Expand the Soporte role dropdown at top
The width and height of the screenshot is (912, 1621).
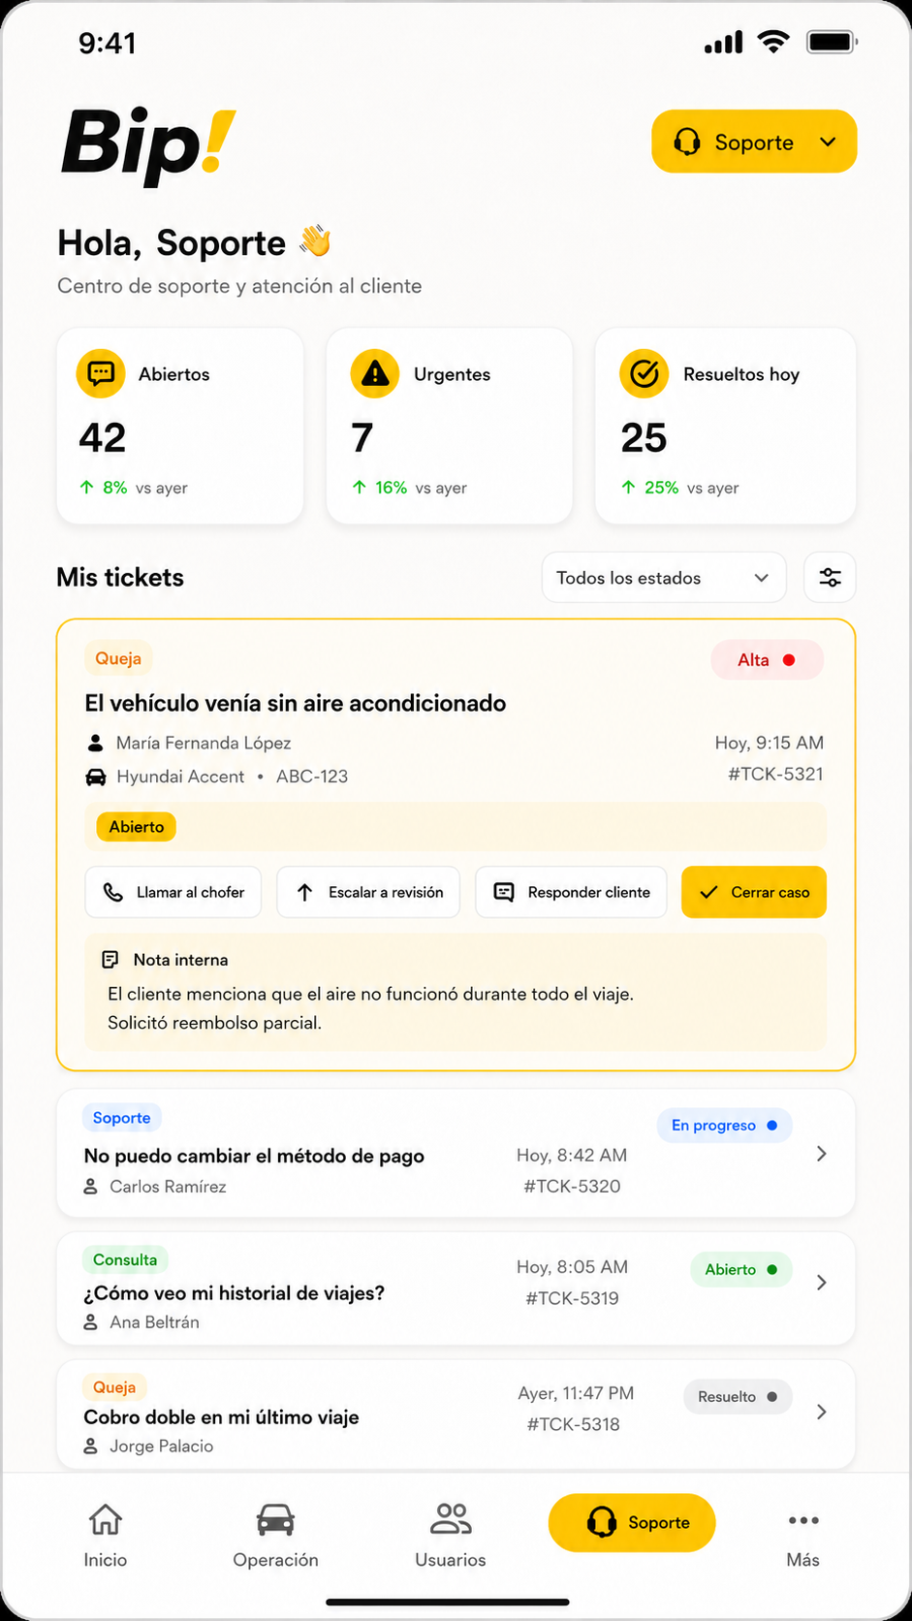754,142
